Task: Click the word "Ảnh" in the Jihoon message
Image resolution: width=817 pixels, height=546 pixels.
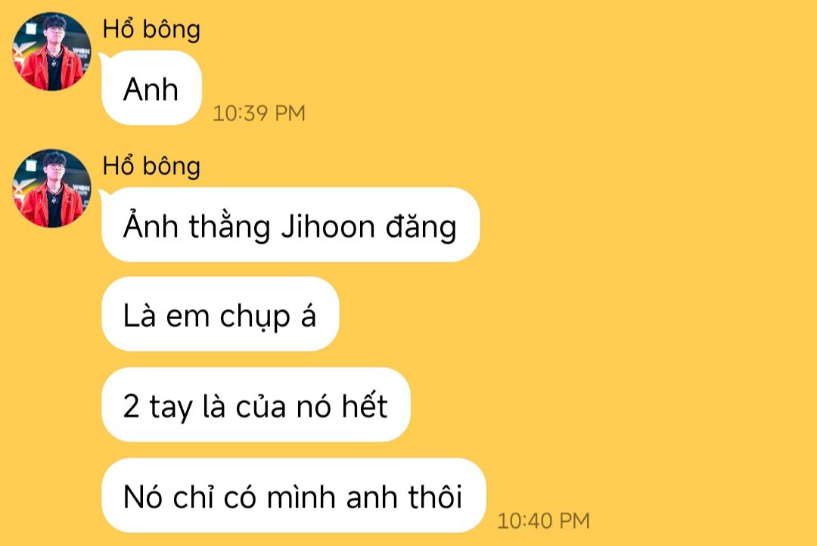Action: [x=151, y=225]
